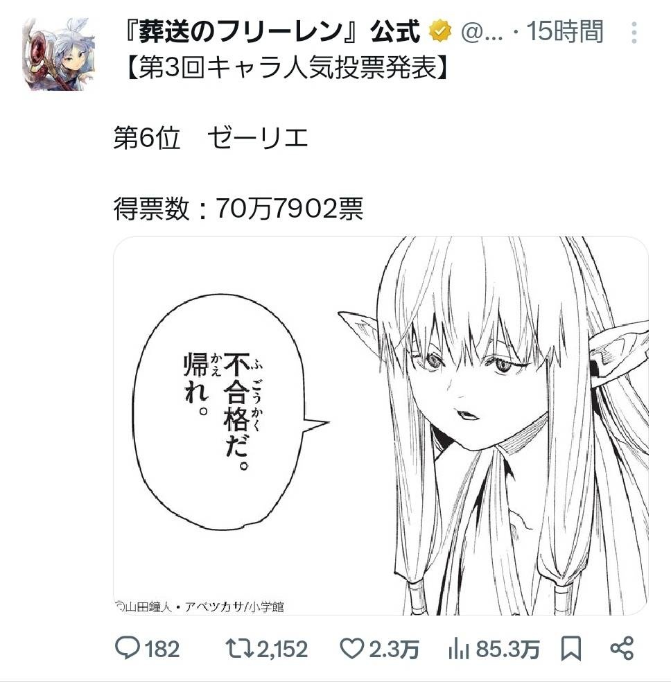Like the post with the heart icon
The height and width of the screenshot is (689, 671).
pos(352,649)
